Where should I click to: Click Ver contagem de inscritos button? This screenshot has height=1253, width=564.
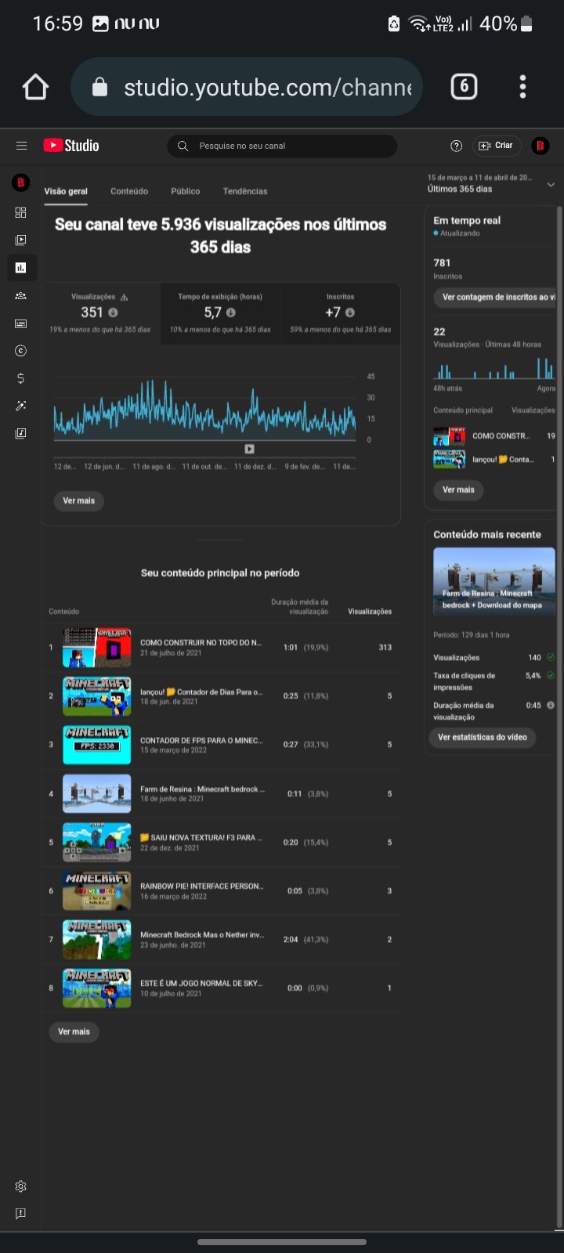click(x=494, y=297)
